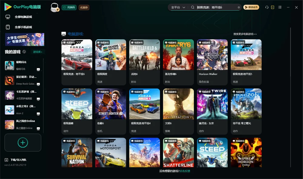Select the Battlefield 6 game cover
This screenshot has width=303, height=179.
click(145, 55)
